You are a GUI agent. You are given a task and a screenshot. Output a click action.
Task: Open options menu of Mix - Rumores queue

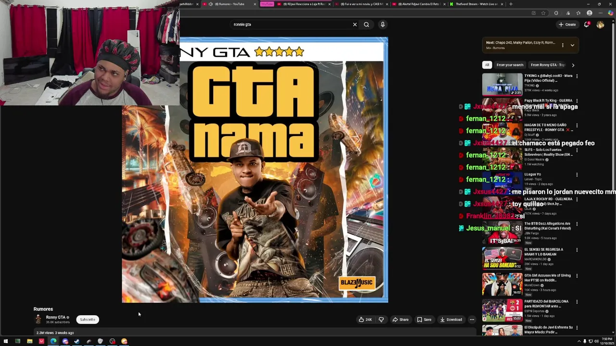click(x=563, y=45)
